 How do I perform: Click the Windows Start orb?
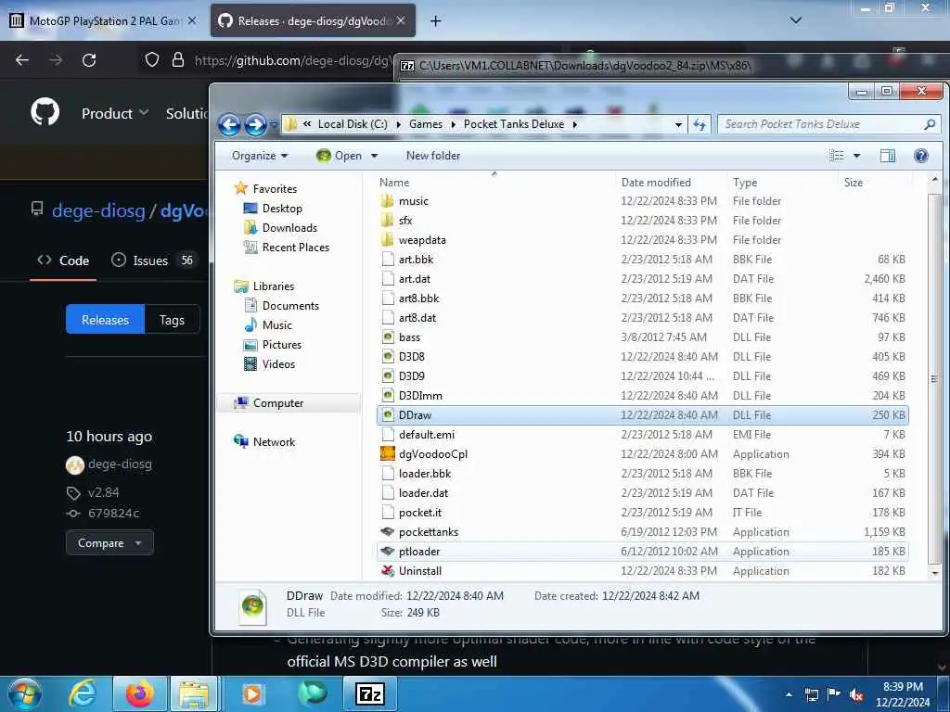pyautogui.click(x=25, y=693)
